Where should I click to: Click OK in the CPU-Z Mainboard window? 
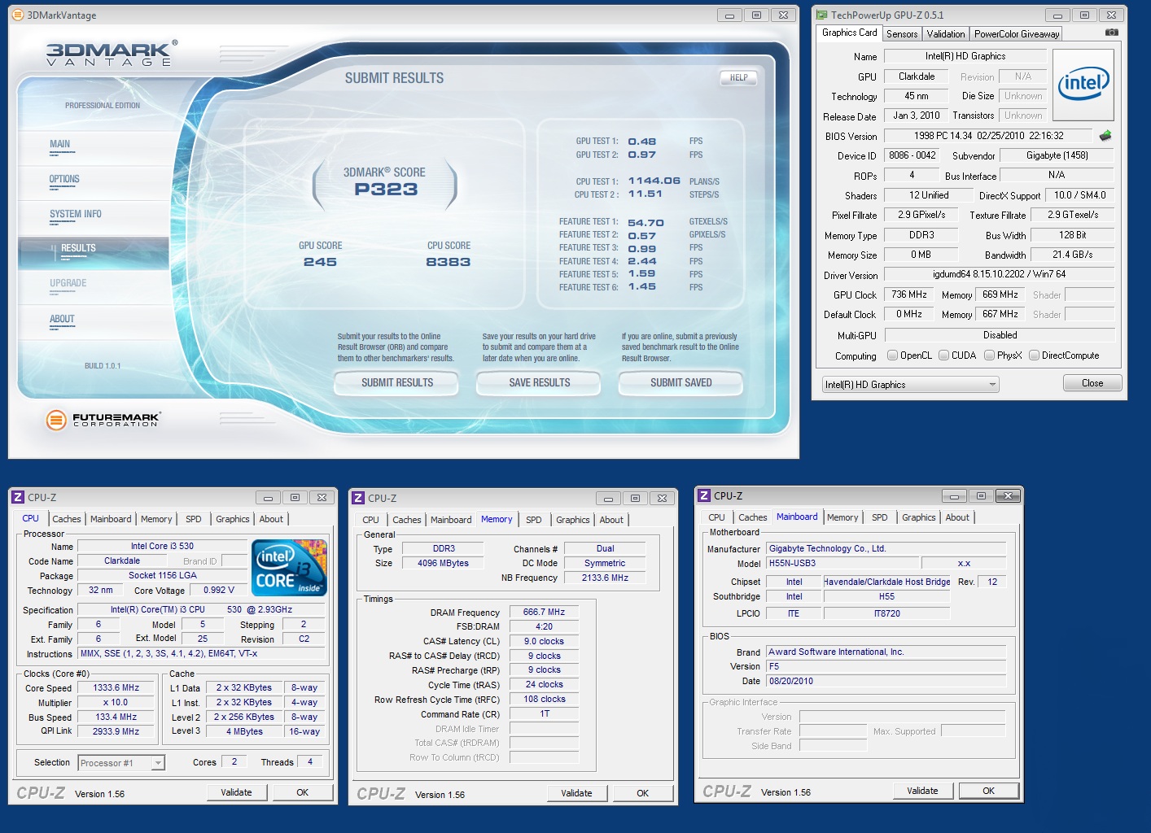pyautogui.click(x=989, y=791)
